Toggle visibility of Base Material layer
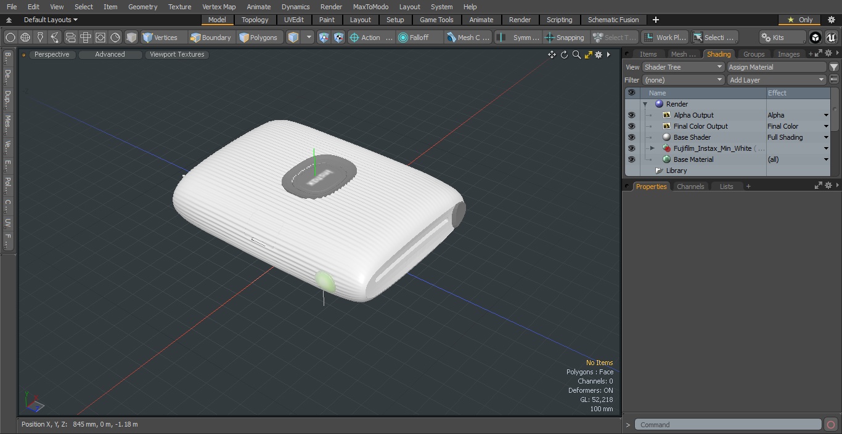842x434 pixels. (631, 159)
